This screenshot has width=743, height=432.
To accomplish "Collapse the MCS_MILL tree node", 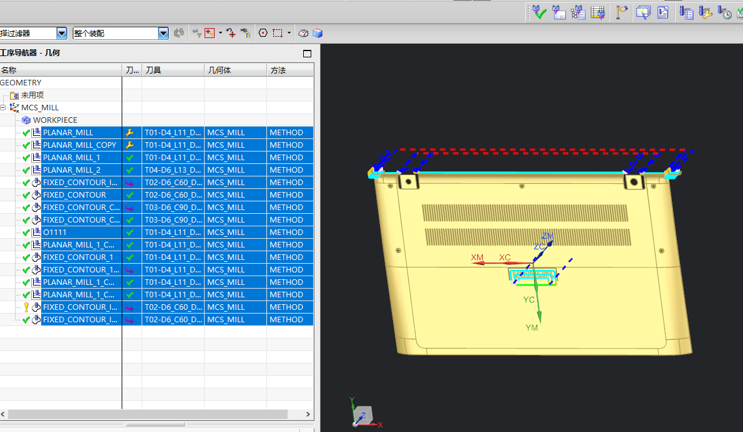I will 3,107.
